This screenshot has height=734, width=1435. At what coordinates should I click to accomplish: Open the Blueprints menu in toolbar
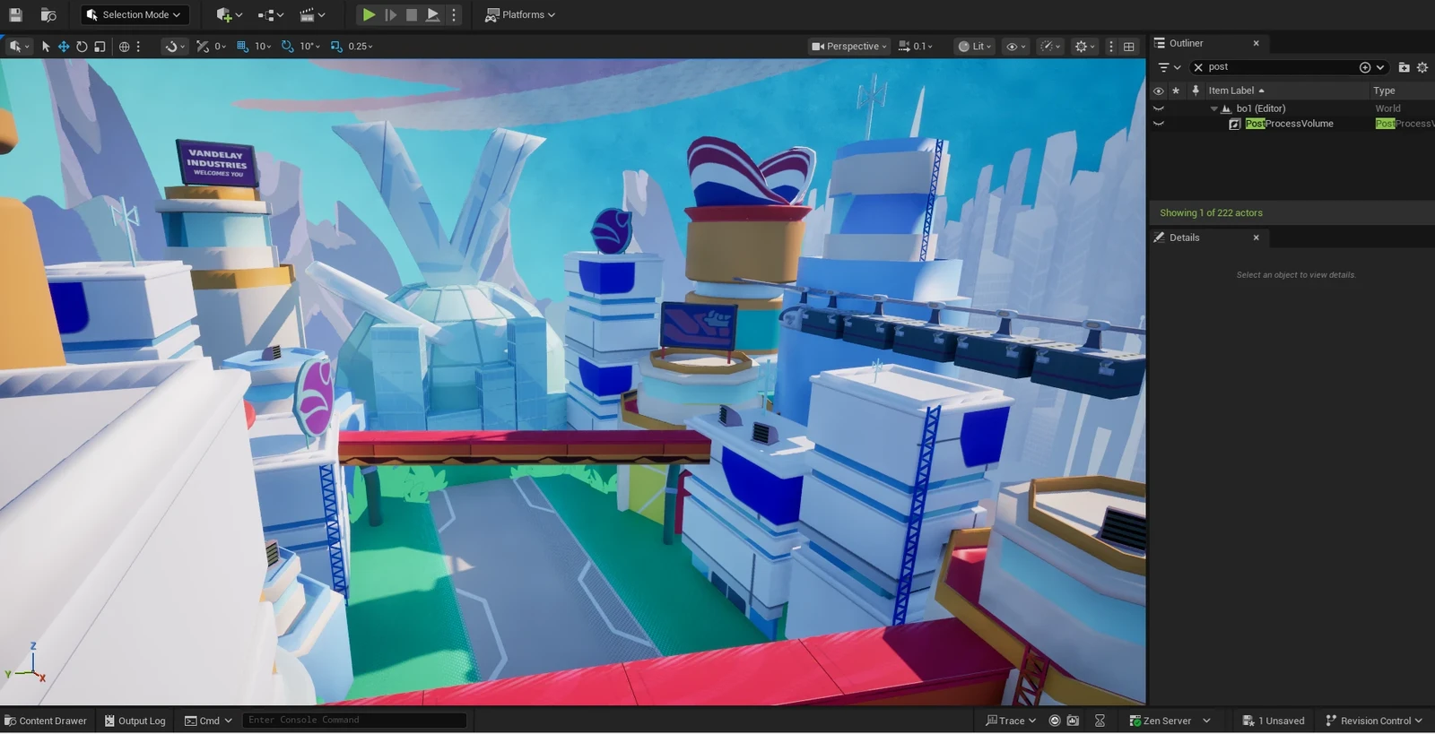[x=270, y=14]
